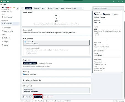Click the output folder path C:\Users\admin\Downloads

[44, 63]
